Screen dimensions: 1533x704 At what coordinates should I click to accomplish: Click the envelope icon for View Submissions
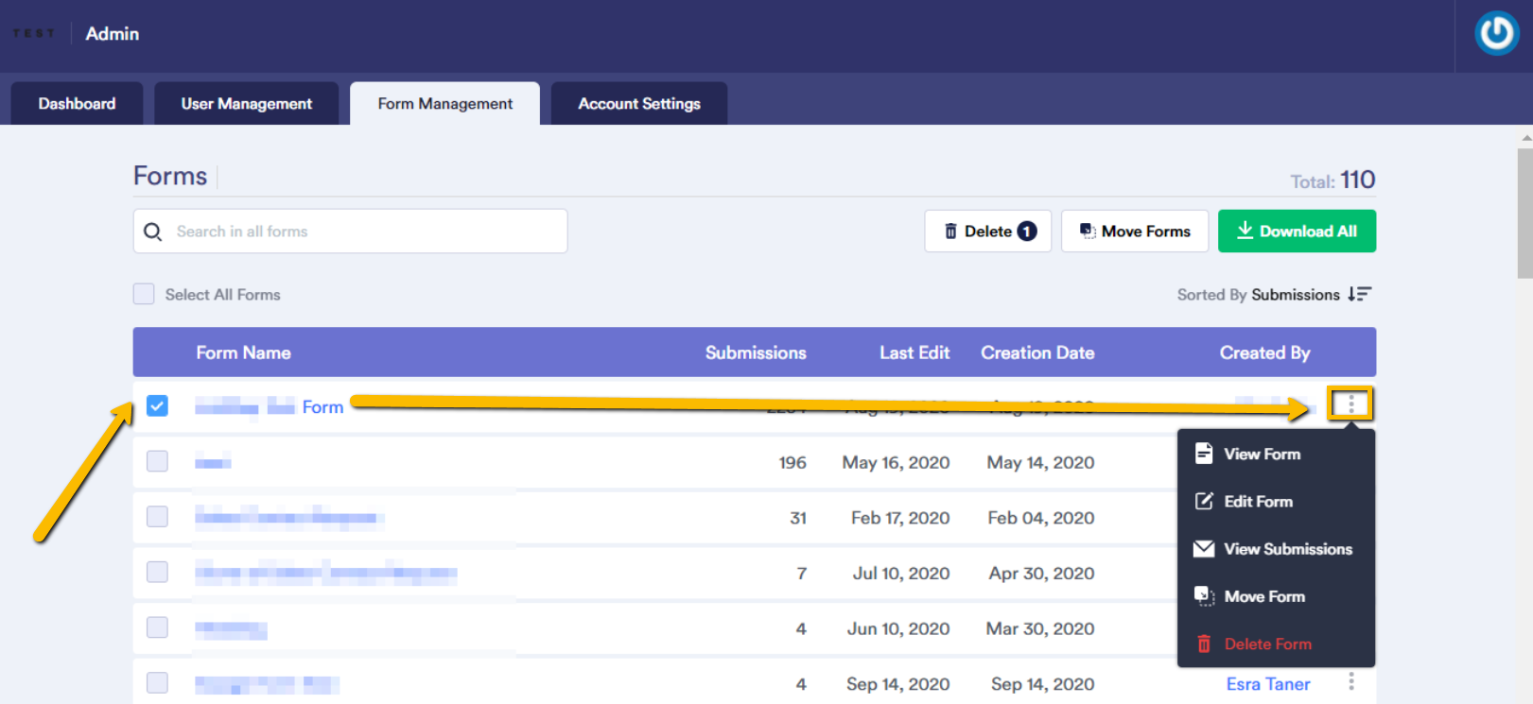click(1203, 549)
